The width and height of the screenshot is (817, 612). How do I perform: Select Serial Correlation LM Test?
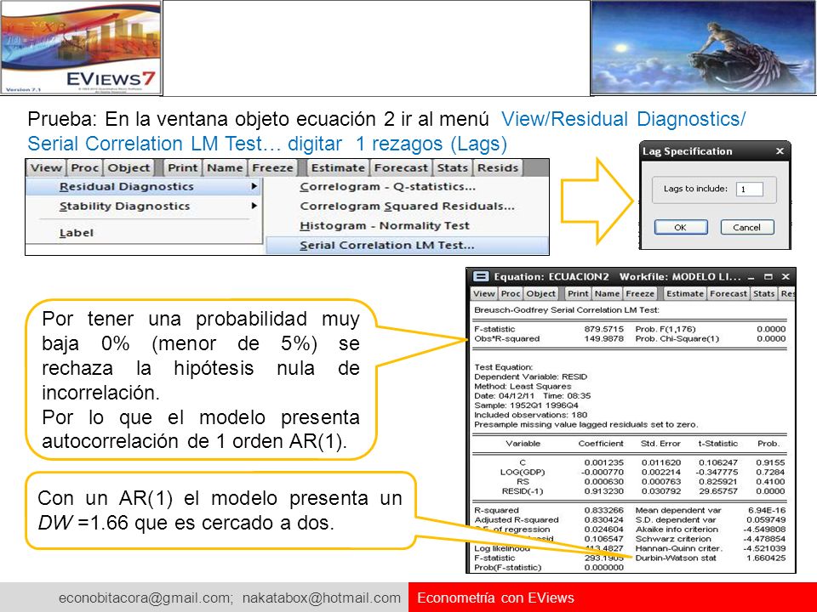407,245
